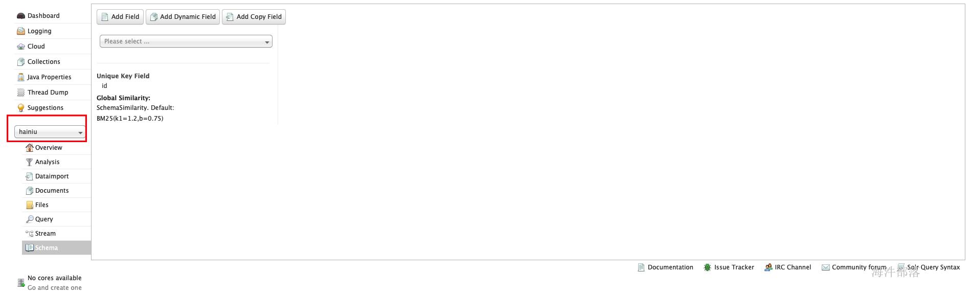Click the Analysis funnel icon
Viewport: 971px width, 296px height.
click(29, 162)
